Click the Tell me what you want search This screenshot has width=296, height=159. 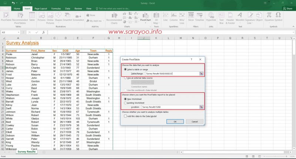tap(113, 9)
